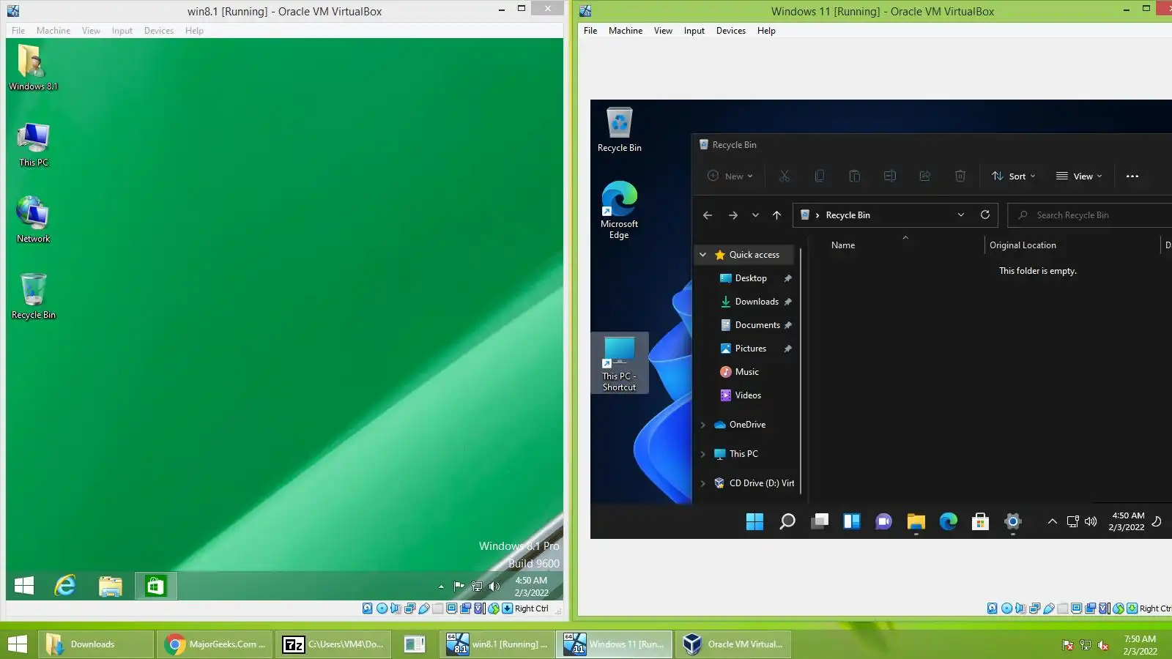
Task: Click hard disk indicator in win8.1 VM status bar
Action: click(368, 608)
